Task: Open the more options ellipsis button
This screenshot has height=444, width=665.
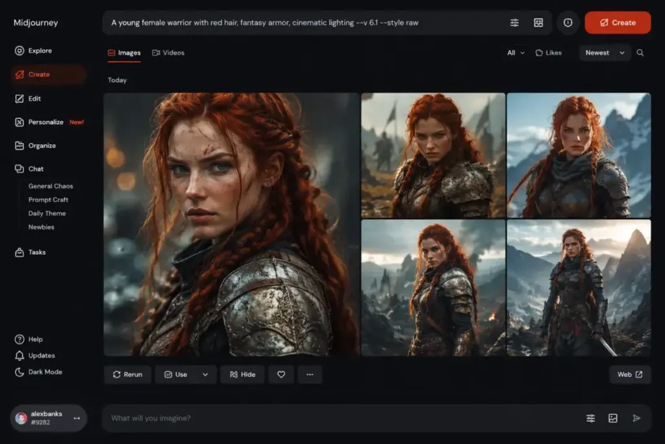Action: (x=310, y=374)
